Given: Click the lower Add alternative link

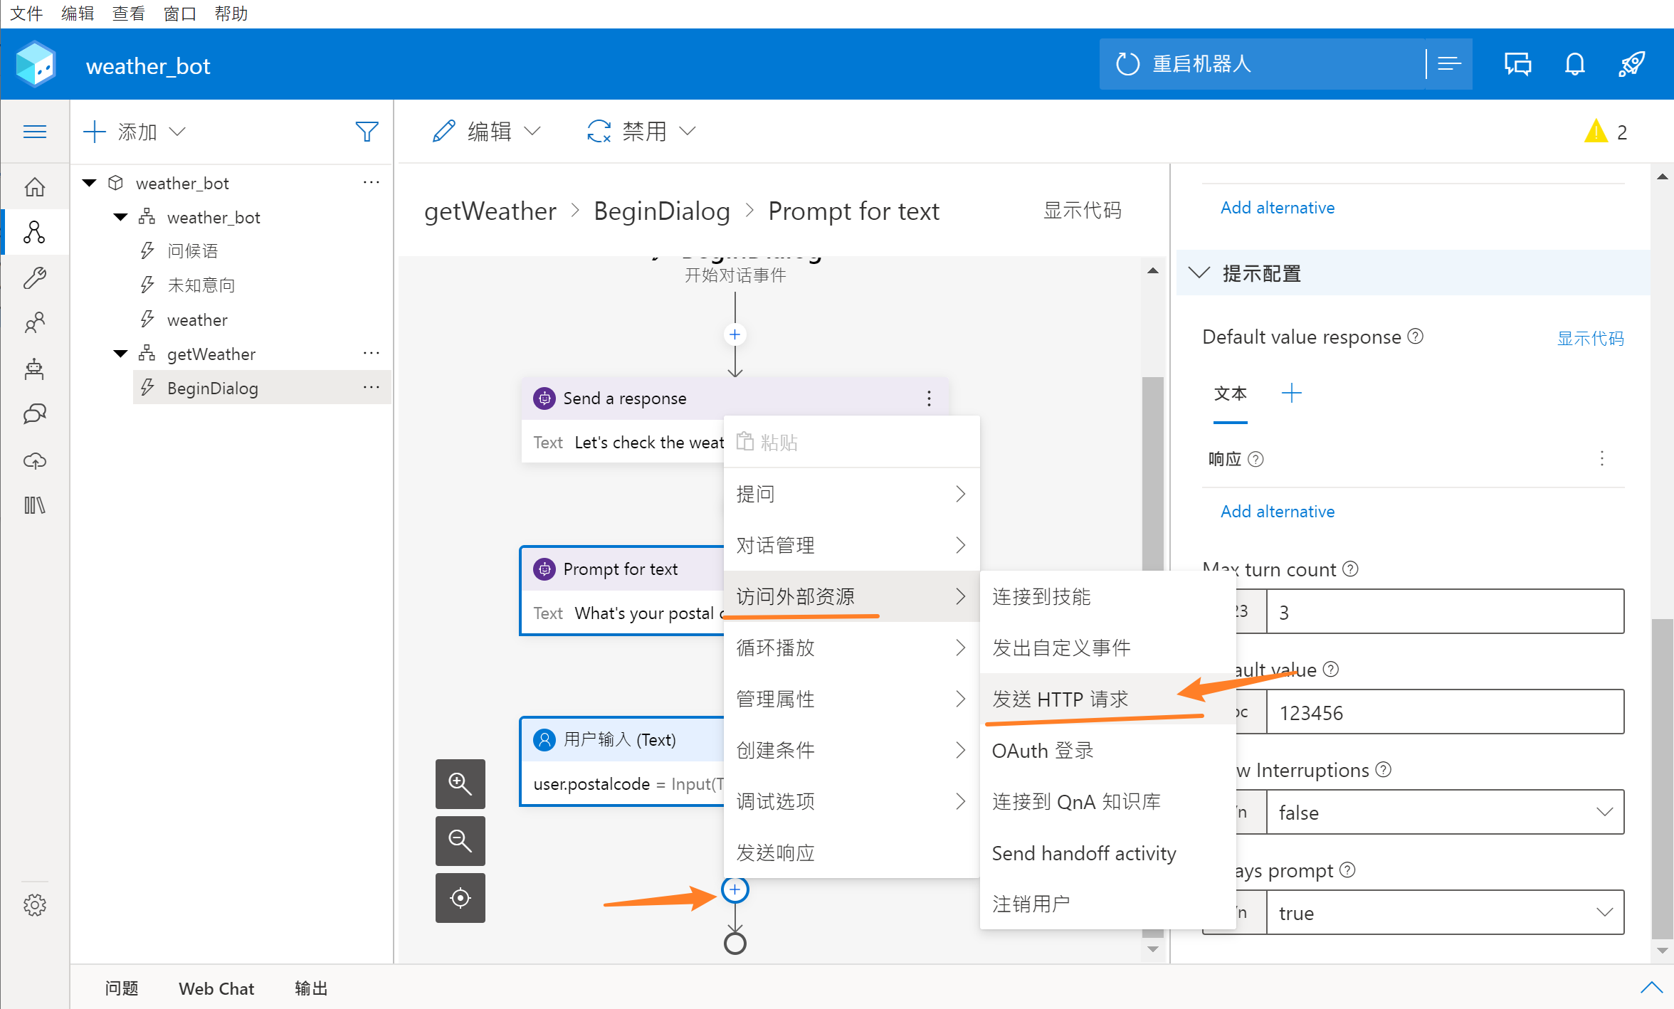Looking at the screenshot, I should tap(1277, 512).
